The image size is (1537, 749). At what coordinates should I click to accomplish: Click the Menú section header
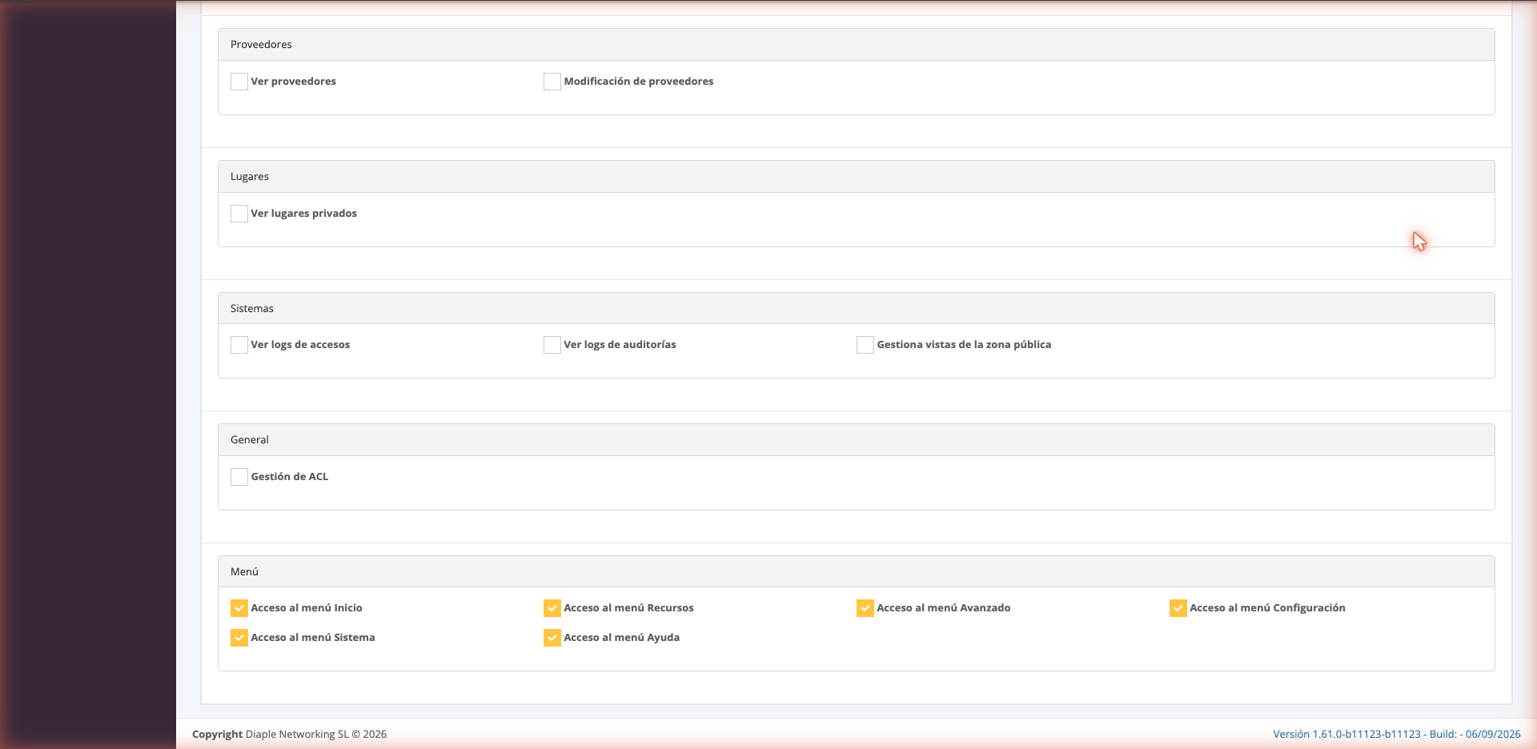pyautogui.click(x=856, y=571)
